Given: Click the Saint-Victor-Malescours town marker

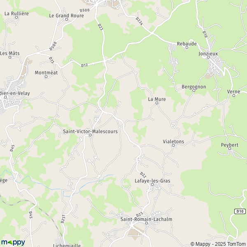Looking at the screenshot, I should pyautogui.click(x=90, y=135).
